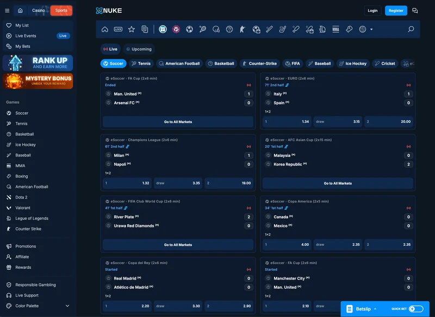This screenshot has width=435, height=317.
Task: Select the baseball bat icon in toolbar
Action: tap(269, 29)
